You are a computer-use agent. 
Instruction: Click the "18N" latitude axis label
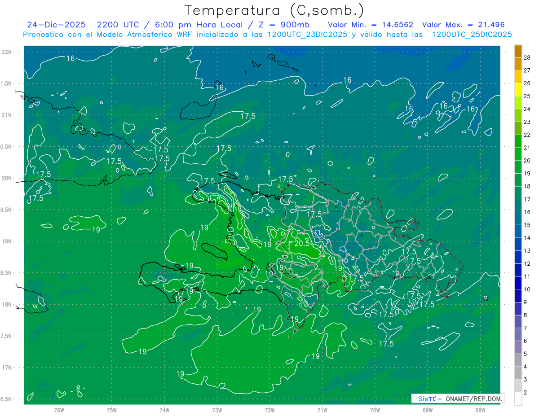coord(7,304)
